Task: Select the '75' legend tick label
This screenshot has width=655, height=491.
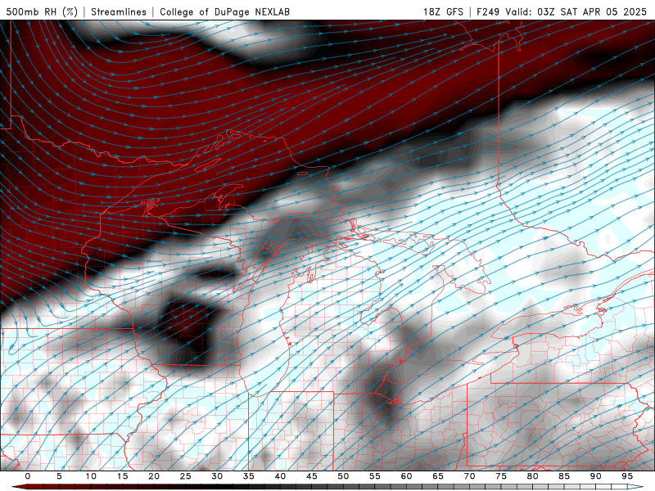Action: [501, 476]
